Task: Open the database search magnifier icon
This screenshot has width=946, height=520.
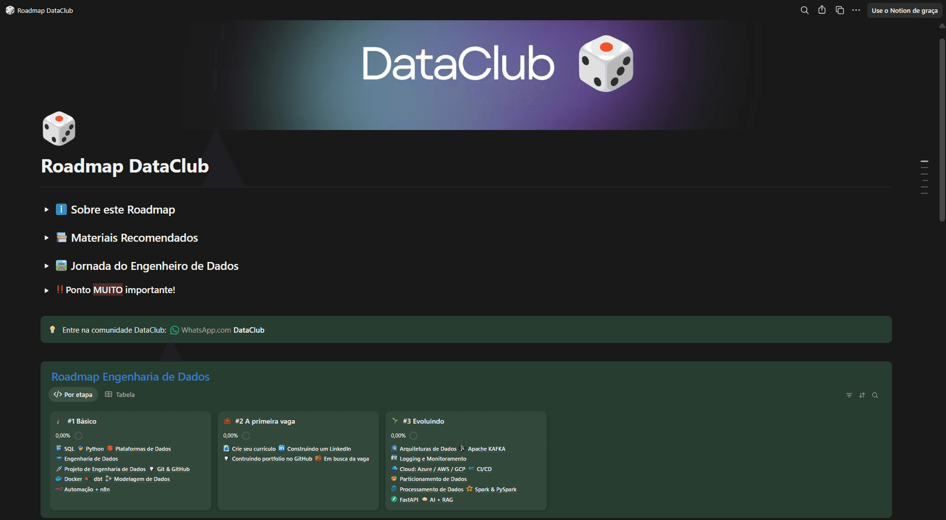Action: tap(875, 395)
